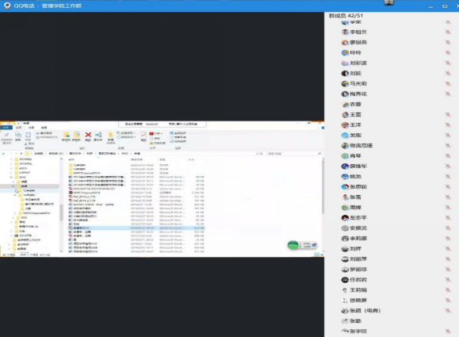Select member name 张宇欣
The width and height of the screenshot is (459, 337).
358,331
